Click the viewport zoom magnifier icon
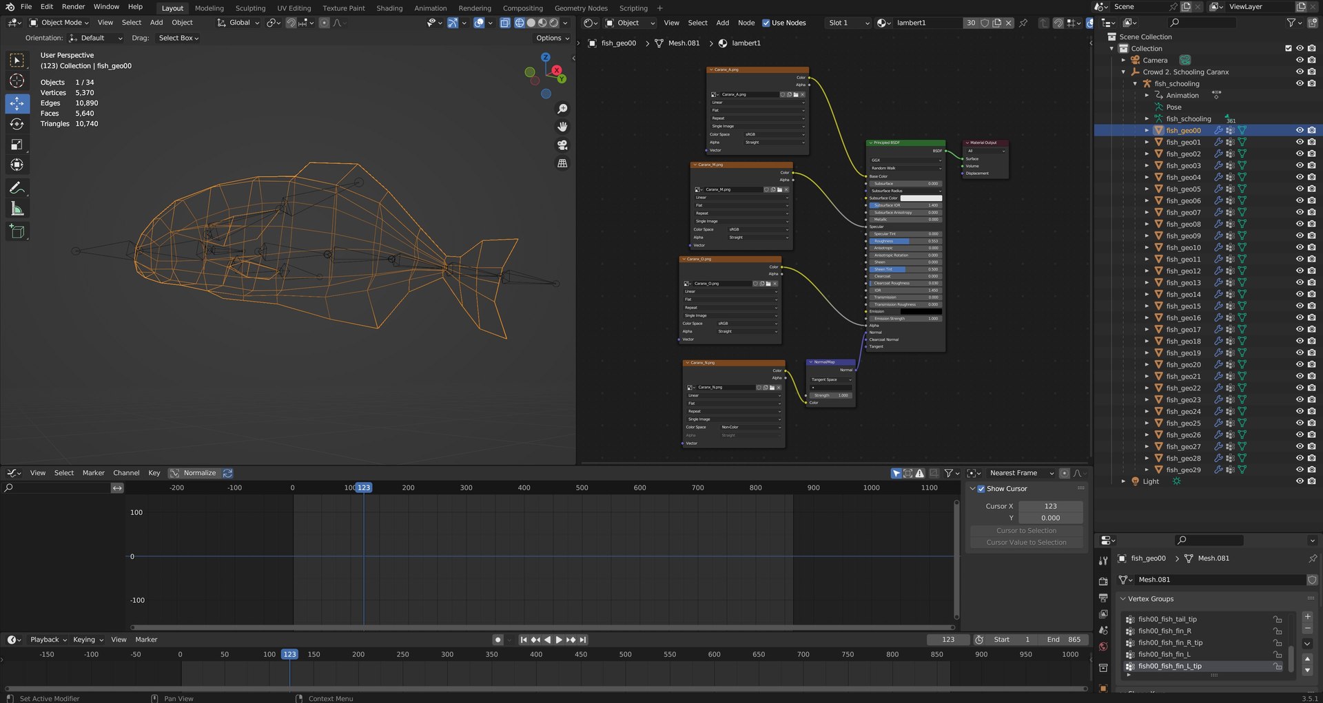This screenshot has height=703, width=1323. pyautogui.click(x=562, y=109)
